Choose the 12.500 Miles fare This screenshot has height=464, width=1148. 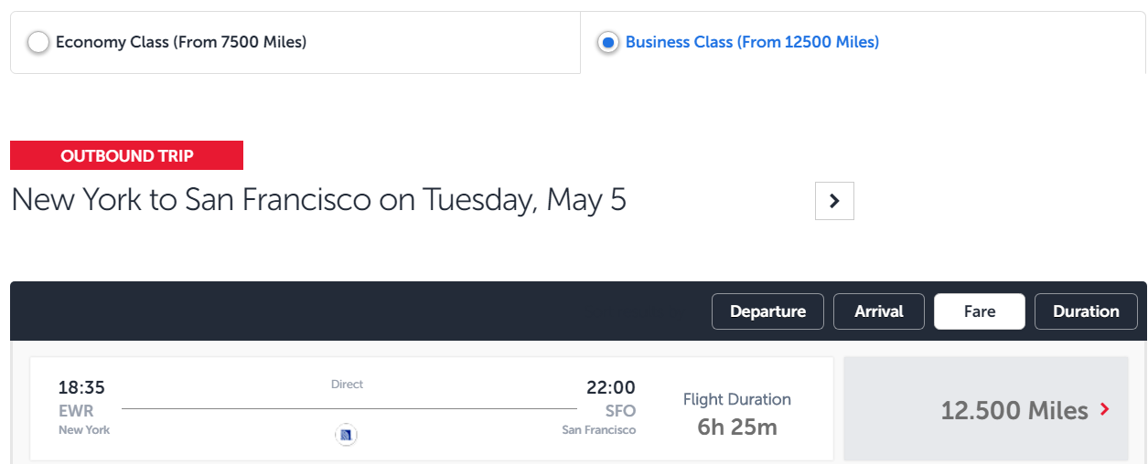pyautogui.click(x=986, y=409)
